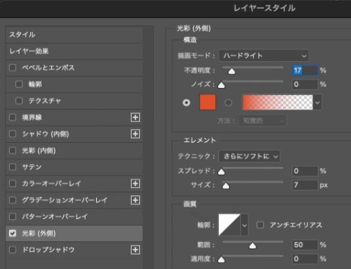Click plus icon next to グラデーションオーバーレイ
The width and height of the screenshot is (351, 269).
[135, 200]
